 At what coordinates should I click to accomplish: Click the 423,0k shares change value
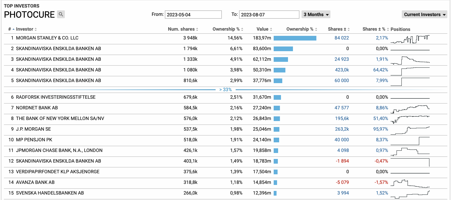(342, 70)
